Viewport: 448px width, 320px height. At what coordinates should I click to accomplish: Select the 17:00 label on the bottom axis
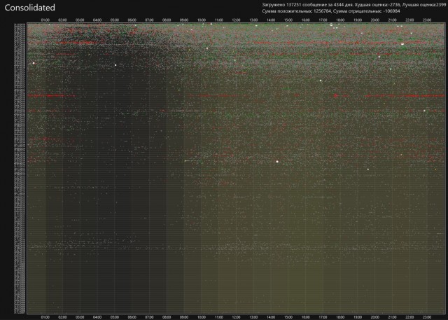(323, 317)
